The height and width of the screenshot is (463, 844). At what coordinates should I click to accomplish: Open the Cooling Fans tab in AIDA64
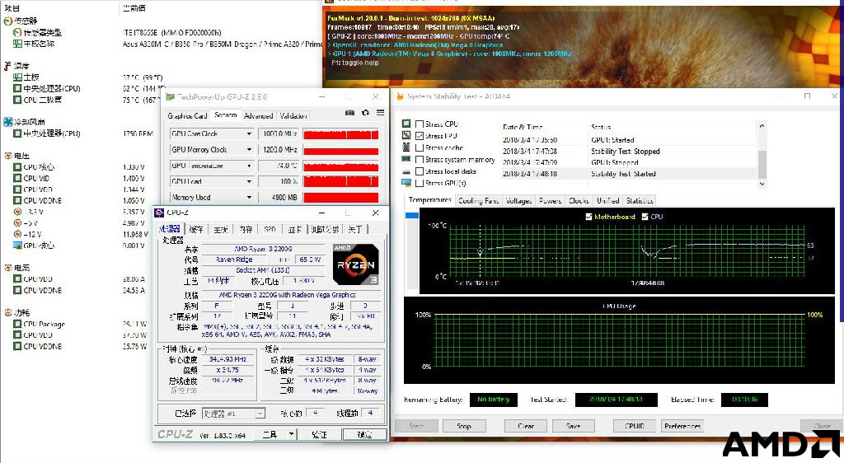pos(478,200)
